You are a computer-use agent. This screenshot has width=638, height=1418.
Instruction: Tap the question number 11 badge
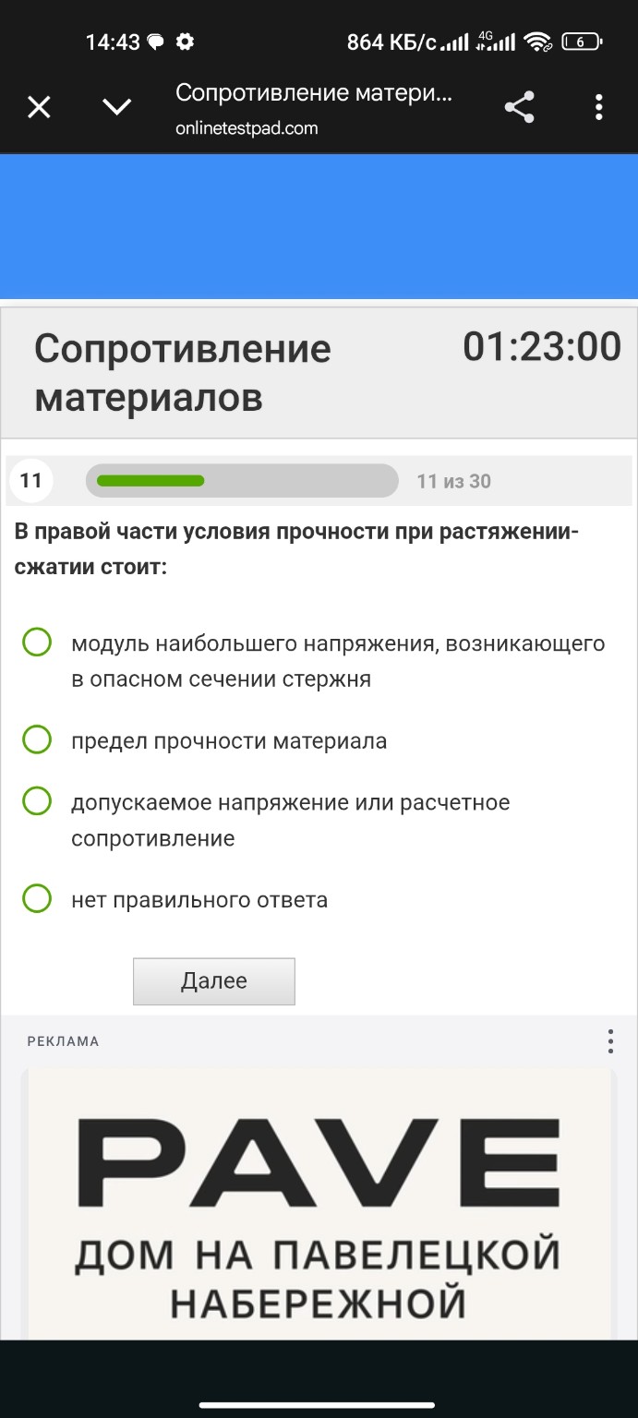click(30, 480)
